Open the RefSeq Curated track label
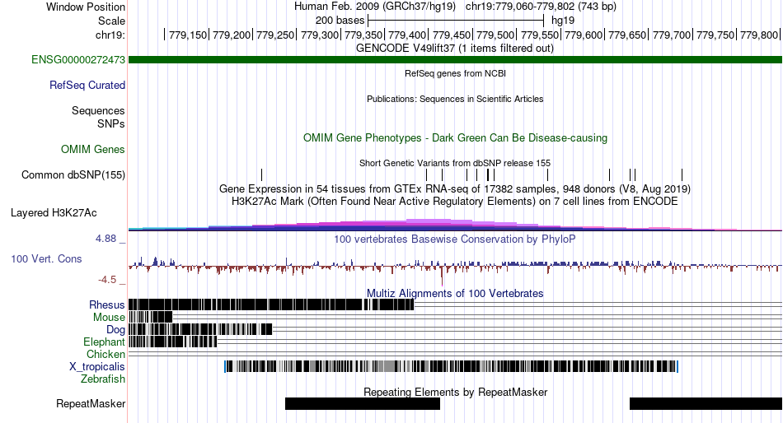Screen dimensions: 783x423 (87, 85)
